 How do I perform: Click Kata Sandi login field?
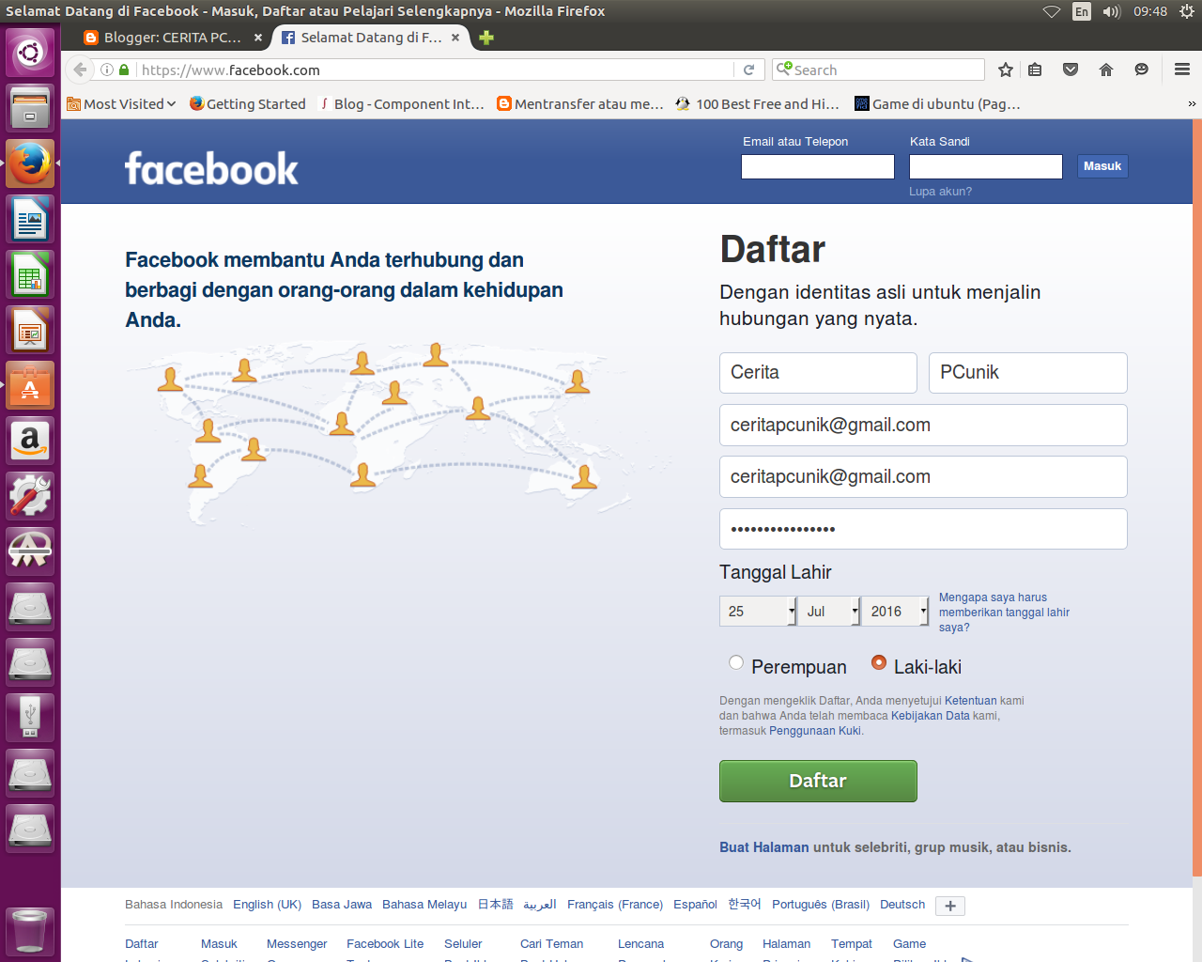986,166
